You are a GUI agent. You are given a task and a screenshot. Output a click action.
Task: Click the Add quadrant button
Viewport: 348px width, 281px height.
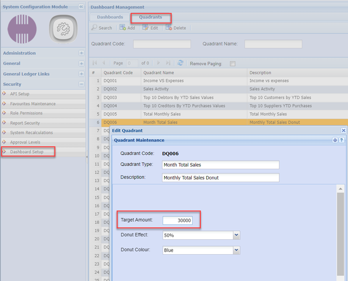click(x=127, y=28)
